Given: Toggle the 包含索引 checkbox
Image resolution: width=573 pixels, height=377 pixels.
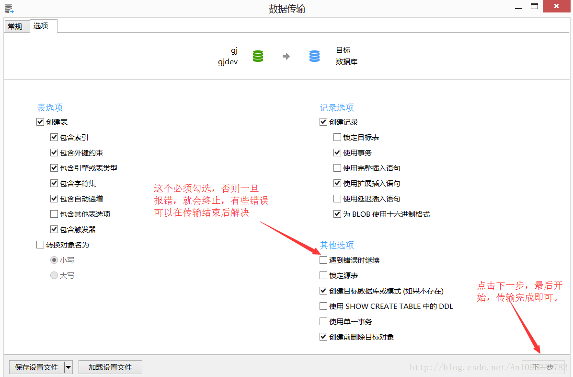Looking at the screenshot, I should pyautogui.click(x=54, y=137).
